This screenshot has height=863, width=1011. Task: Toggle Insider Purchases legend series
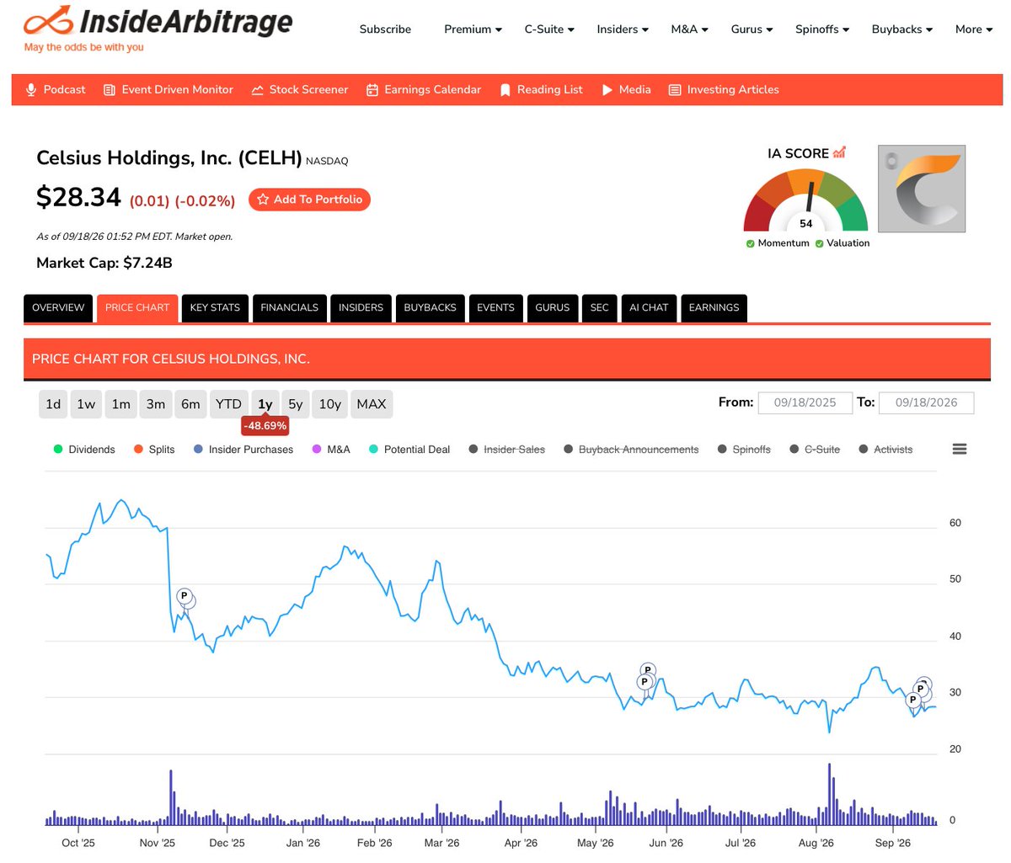coord(243,450)
